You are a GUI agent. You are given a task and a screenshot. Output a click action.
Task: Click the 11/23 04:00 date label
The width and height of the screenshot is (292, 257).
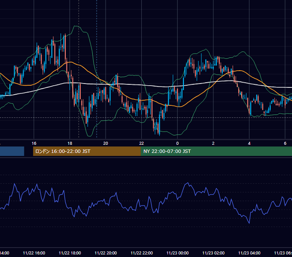coord(249,253)
